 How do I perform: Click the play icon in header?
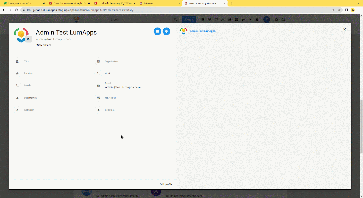point(250,20)
